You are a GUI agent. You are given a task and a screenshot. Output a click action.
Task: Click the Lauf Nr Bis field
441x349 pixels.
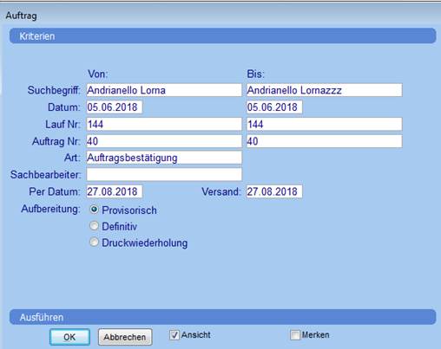tap(325, 124)
